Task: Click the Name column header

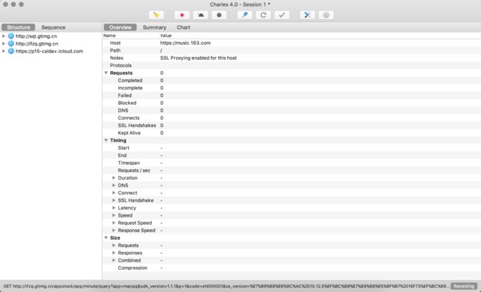Action: pos(110,35)
